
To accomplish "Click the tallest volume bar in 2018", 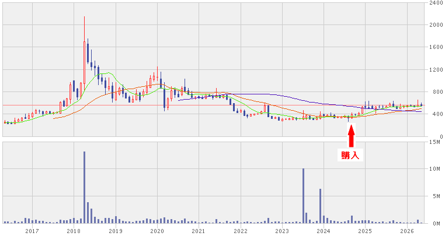I will [84, 187].
